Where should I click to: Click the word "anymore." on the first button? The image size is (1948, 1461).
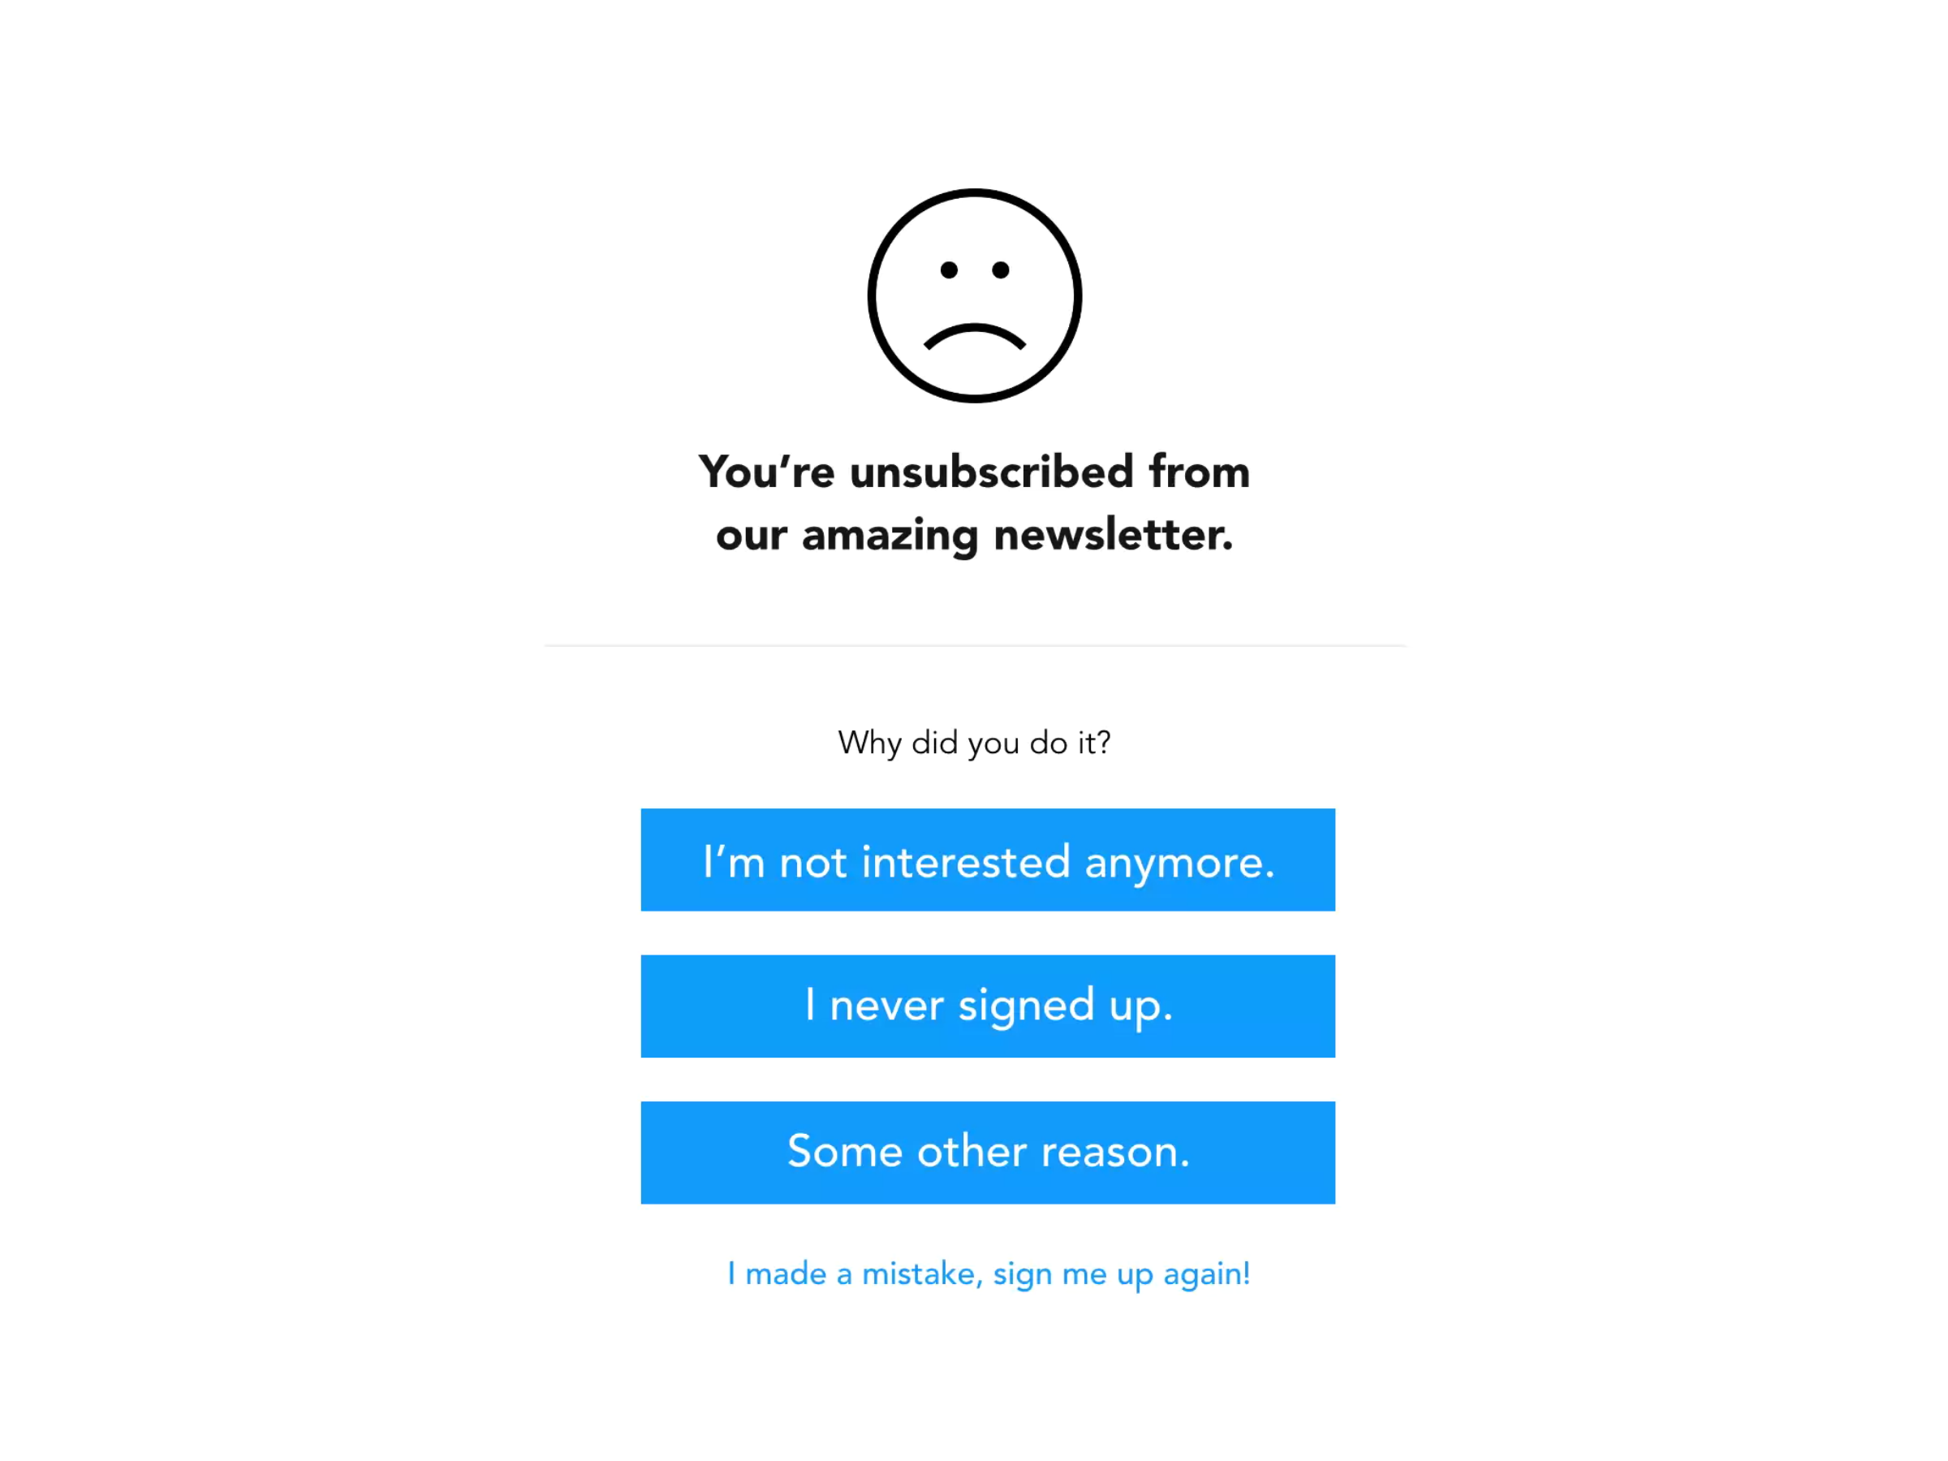[x=1179, y=863]
